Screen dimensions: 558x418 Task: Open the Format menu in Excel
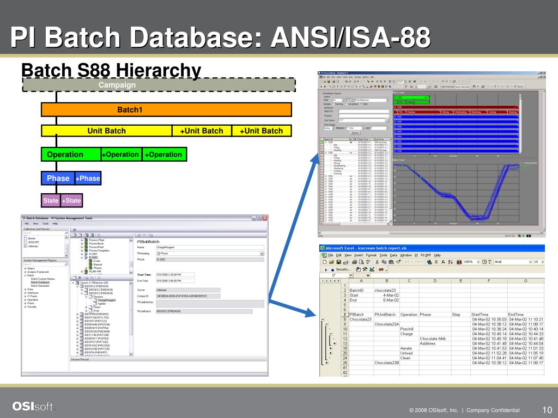[371, 255]
